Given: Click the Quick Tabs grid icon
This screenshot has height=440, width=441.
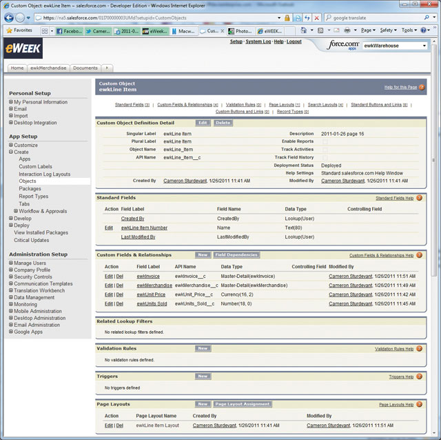Looking at the screenshot, I should pos(44,30).
